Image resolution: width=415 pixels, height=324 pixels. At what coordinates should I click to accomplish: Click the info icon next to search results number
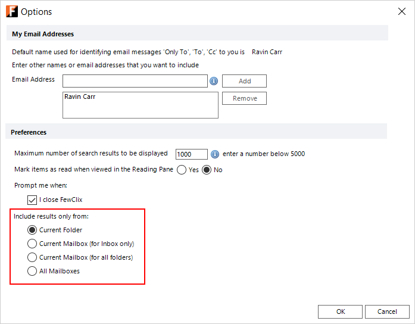pos(215,154)
